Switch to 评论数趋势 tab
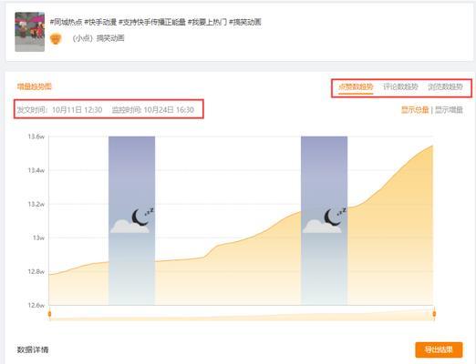Screen dimensions: 476x364 (400, 86)
